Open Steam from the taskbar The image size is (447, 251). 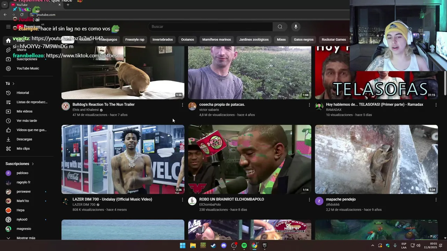point(213,245)
